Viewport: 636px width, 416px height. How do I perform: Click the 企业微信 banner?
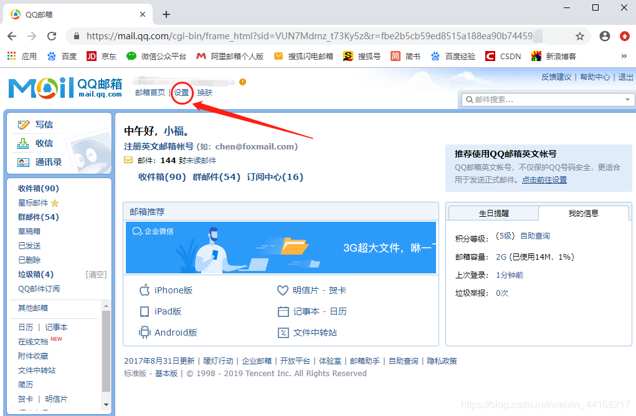tap(281, 247)
